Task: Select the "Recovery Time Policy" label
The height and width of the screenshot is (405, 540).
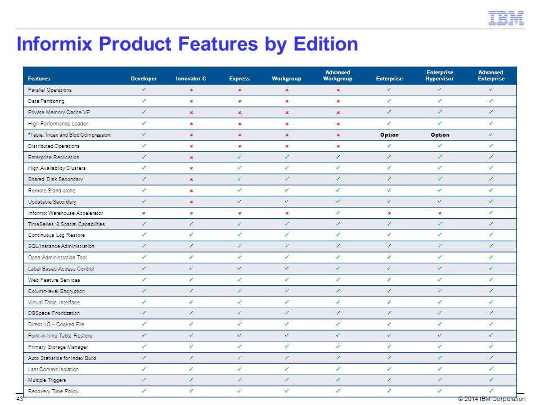Action: click(53, 391)
